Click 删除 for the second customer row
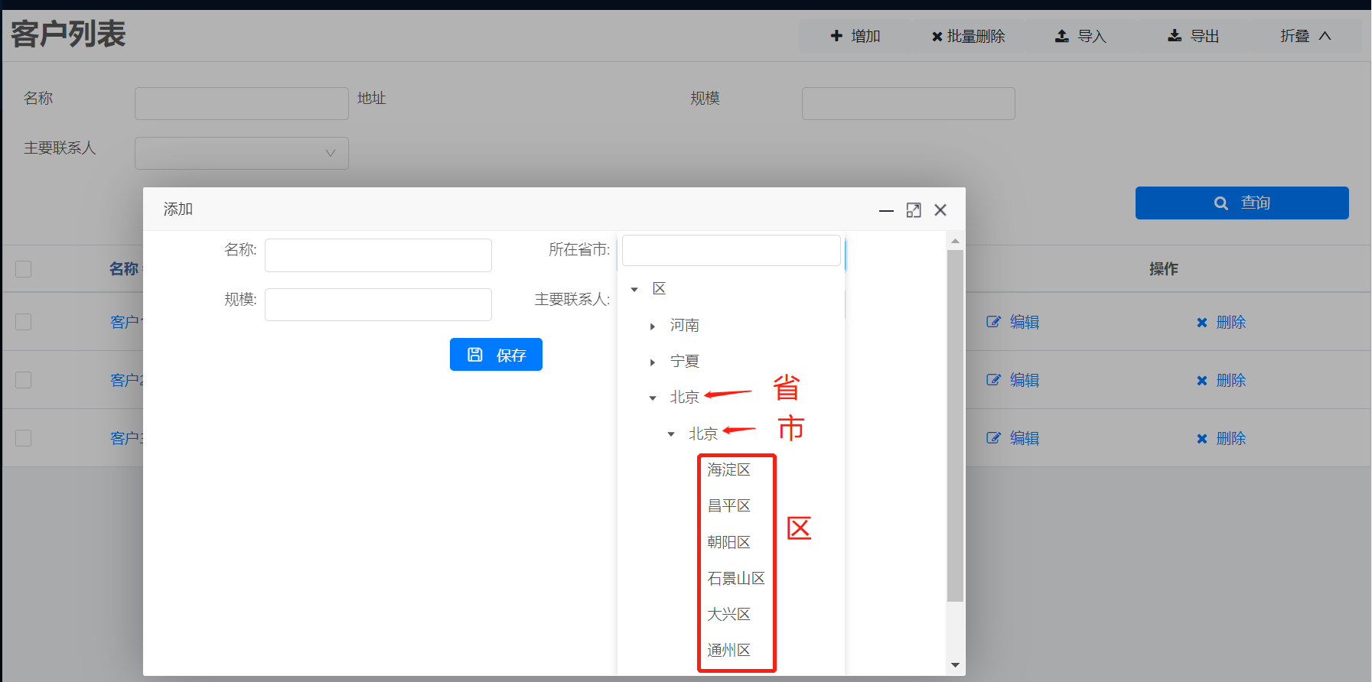Screen dimensions: 1372x682 click(1221, 380)
